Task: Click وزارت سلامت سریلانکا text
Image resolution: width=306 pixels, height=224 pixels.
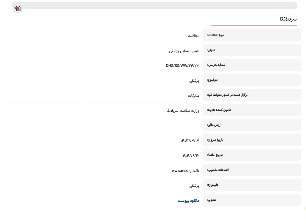Action: tap(183, 111)
